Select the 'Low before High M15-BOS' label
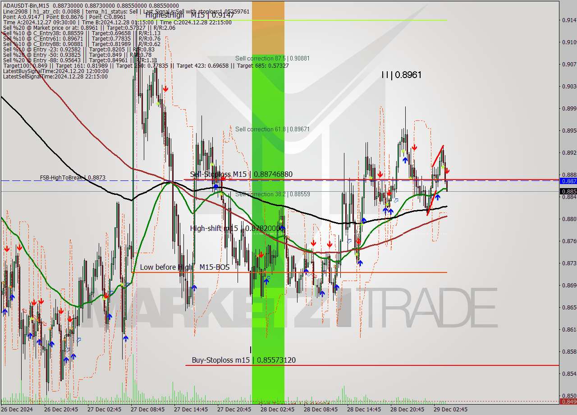The image size is (577, 415). coord(184,267)
